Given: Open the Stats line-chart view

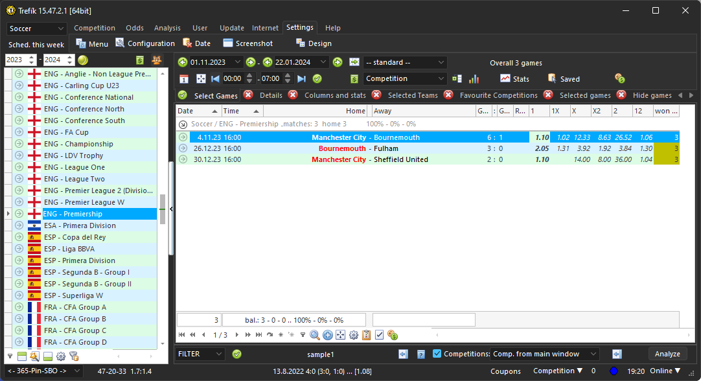Looking at the screenshot, I should click(514, 79).
